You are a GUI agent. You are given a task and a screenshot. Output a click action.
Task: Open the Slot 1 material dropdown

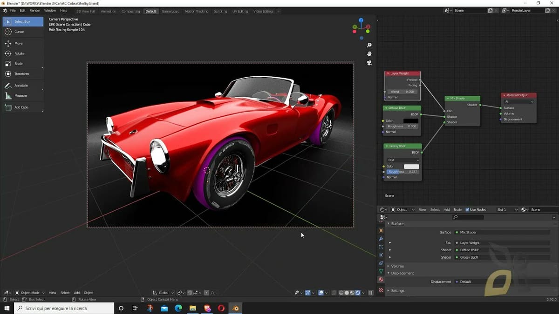506,210
